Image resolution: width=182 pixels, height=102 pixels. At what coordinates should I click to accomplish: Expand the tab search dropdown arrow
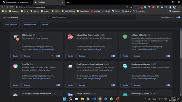click(160, 2)
